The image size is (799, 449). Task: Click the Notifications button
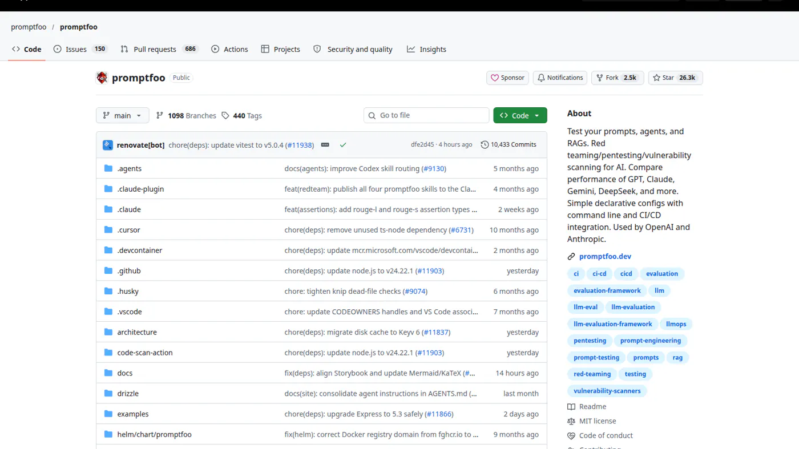pyautogui.click(x=560, y=78)
